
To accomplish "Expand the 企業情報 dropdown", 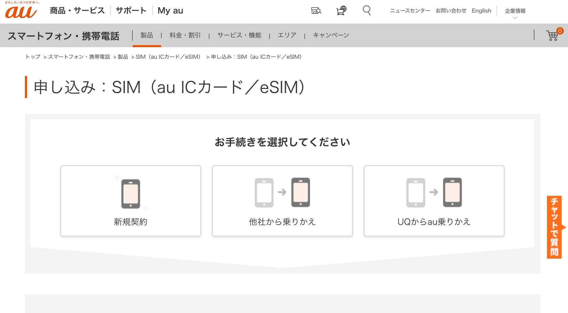I will pos(515,13).
